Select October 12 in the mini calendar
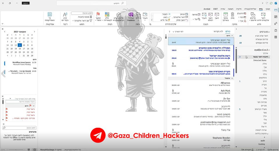 pyautogui.click(x=15, y=45)
